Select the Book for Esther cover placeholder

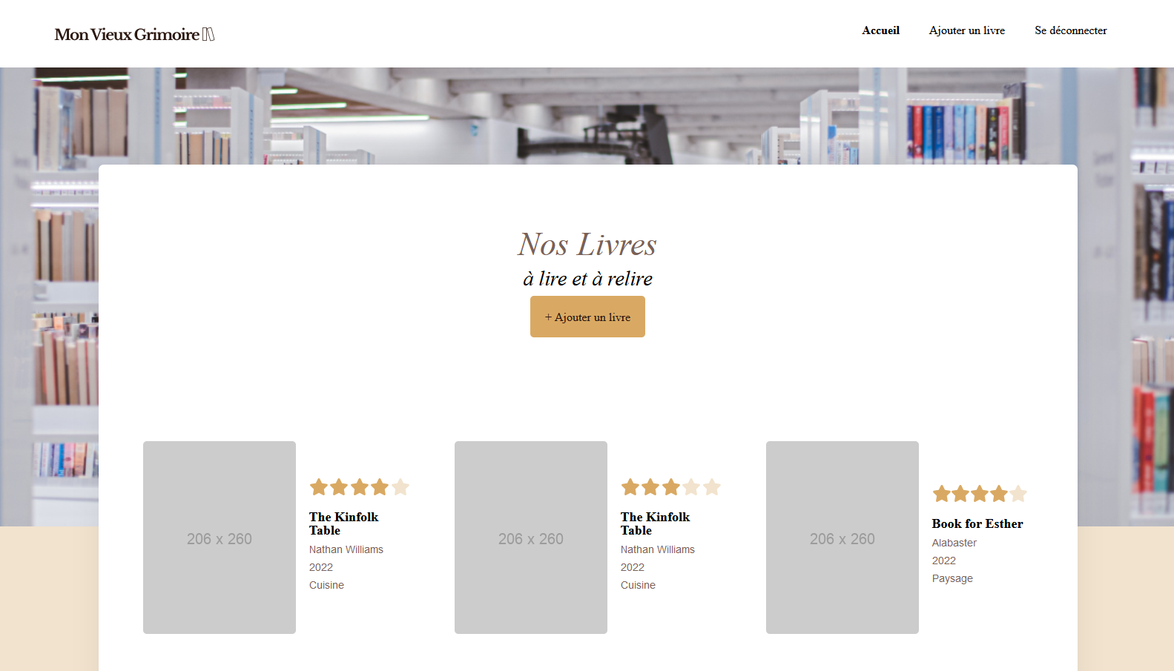[x=842, y=538]
